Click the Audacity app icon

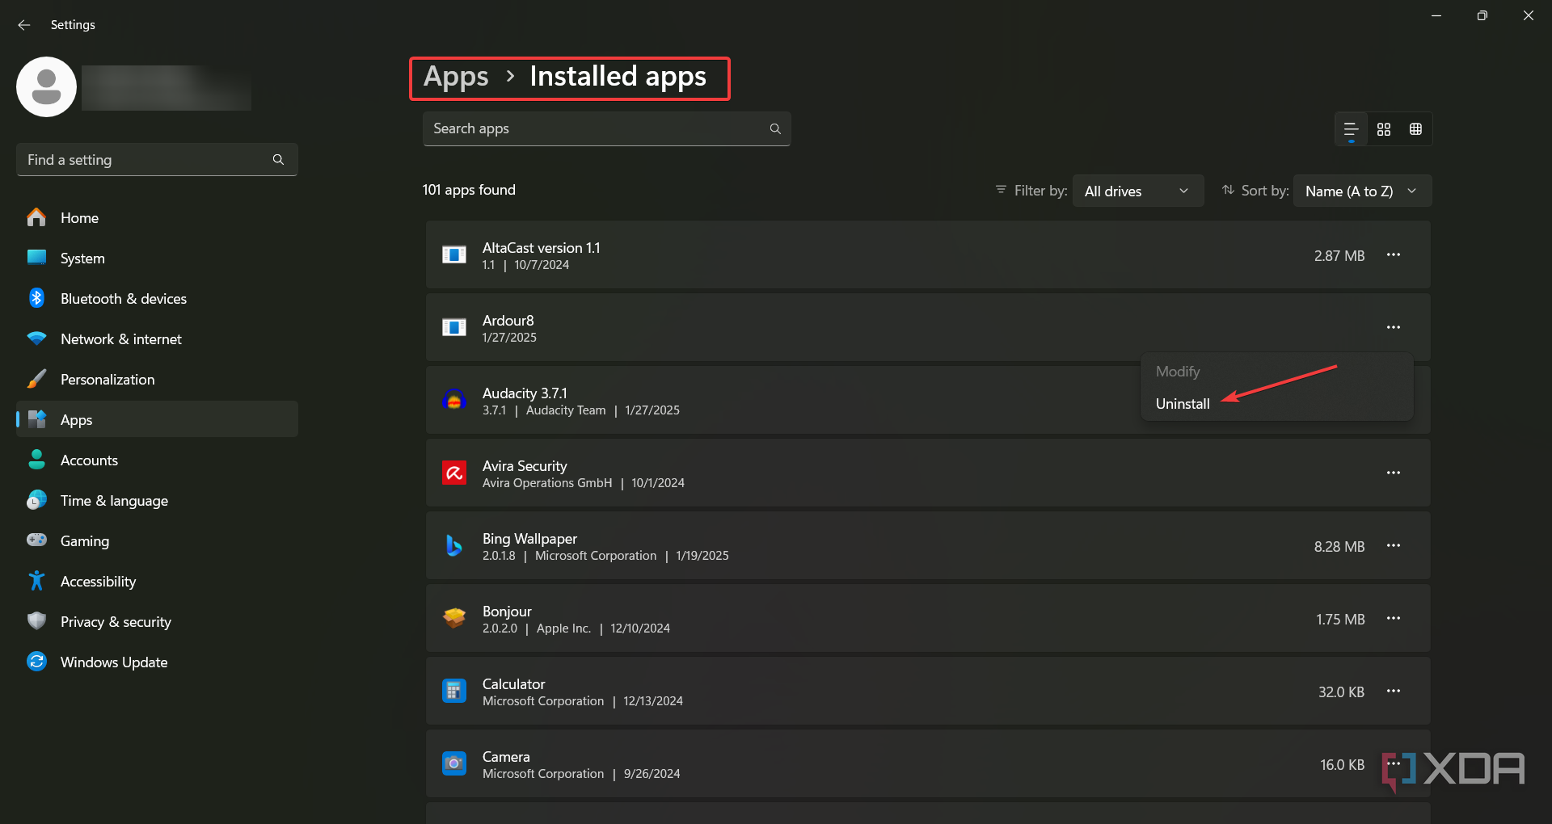(454, 400)
